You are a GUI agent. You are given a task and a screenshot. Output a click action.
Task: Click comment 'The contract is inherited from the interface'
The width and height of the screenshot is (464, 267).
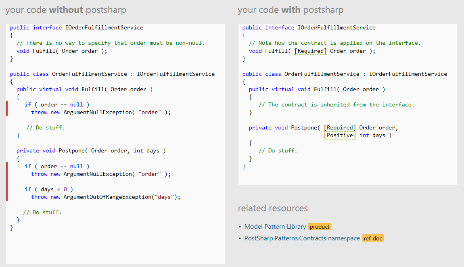tap(337, 104)
